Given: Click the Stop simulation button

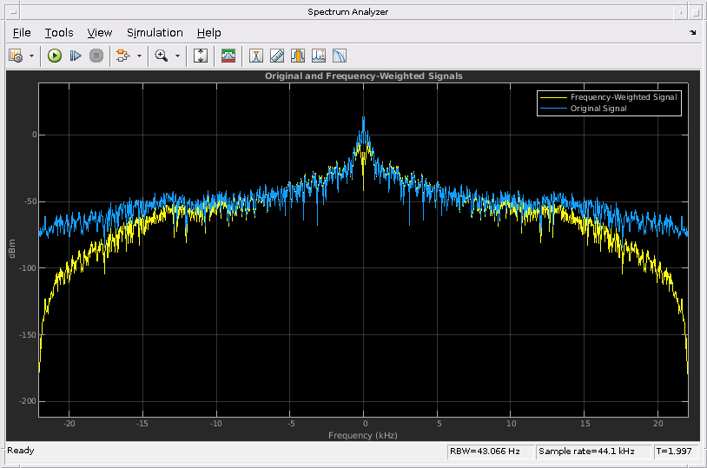Looking at the screenshot, I should tap(96, 56).
